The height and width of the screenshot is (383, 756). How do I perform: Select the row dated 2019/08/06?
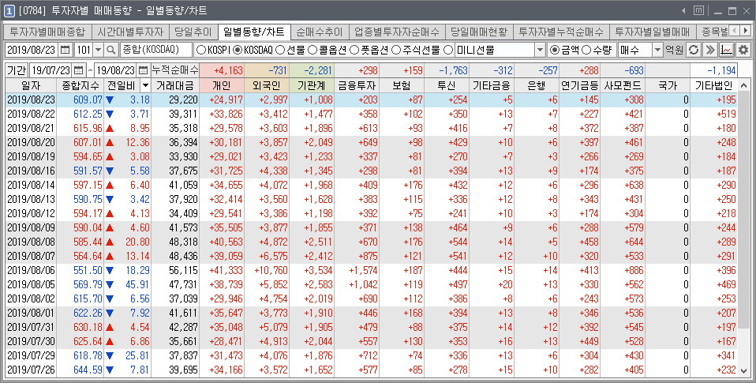371,270
